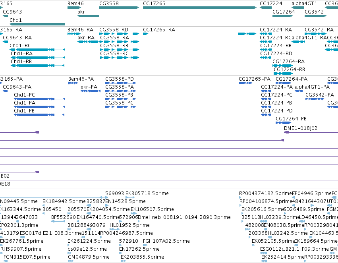Viewport: 338px width, 263px height.
Task: Select EST EK052105.5prime label
Action: coord(273,241)
